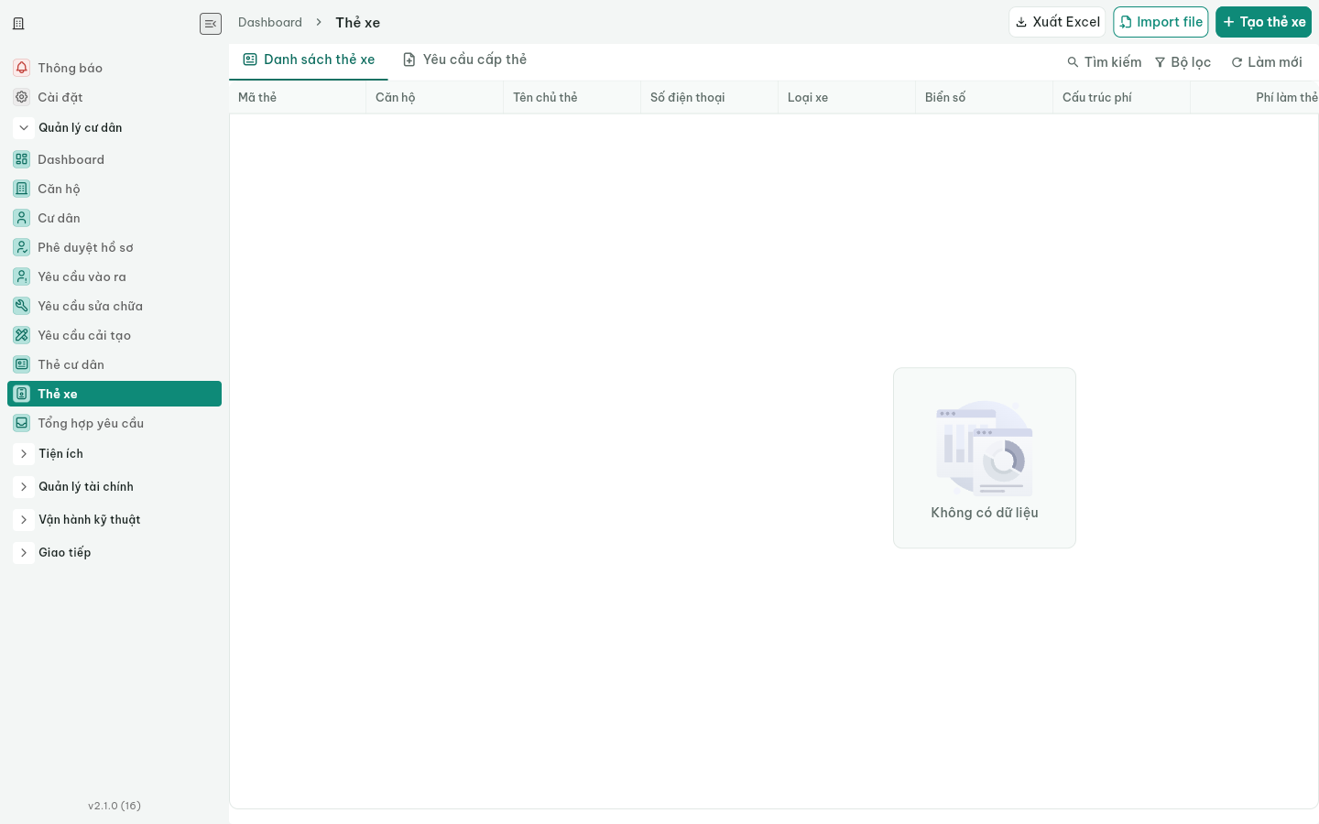Go to Dashboard via breadcrumb link
This screenshot has width=1319, height=824.
click(270, 22)
